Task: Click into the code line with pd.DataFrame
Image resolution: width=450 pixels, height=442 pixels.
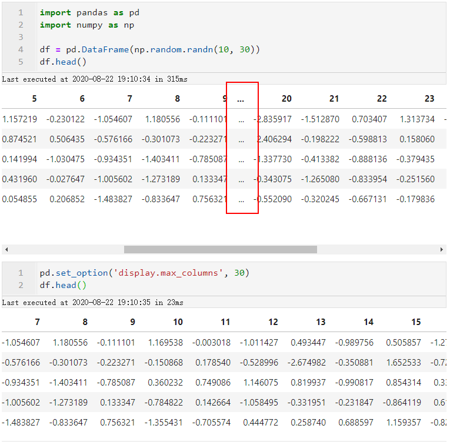Action: click(149, 49)
